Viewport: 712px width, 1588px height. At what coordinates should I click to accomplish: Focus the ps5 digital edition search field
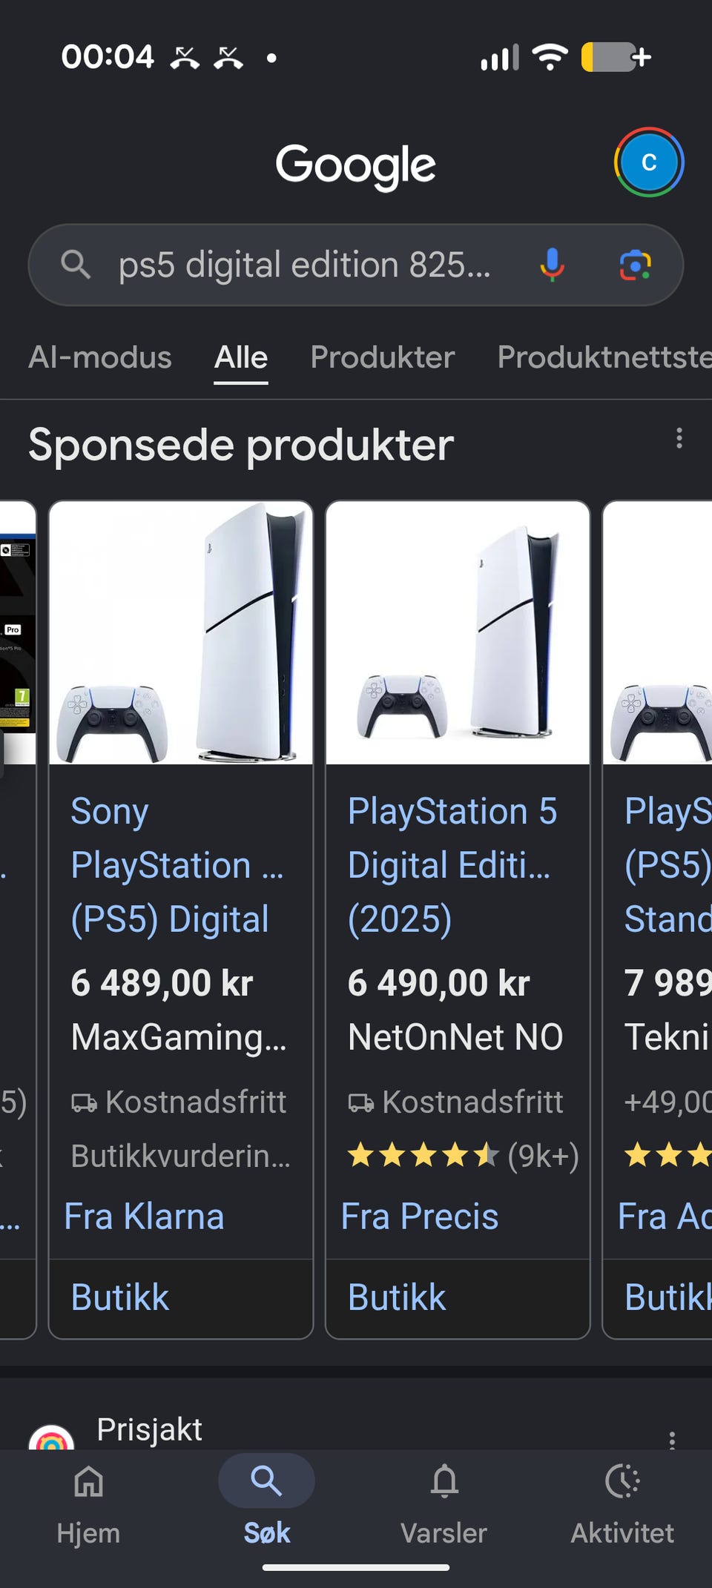click(305, 265)
